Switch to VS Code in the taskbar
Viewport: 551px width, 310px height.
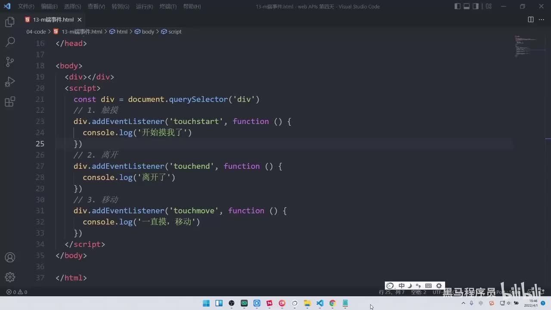[319, 303]
